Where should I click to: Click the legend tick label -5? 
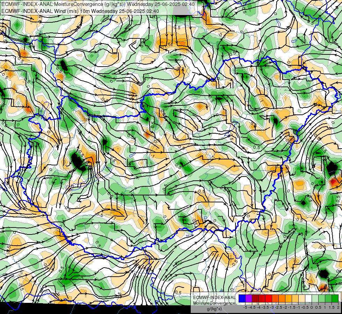[245, 307]
